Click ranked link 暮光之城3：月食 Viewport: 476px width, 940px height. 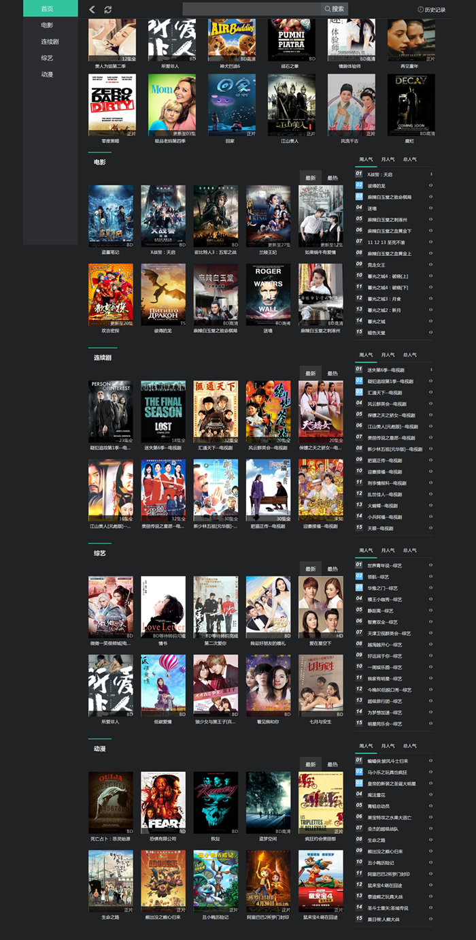pos(384,299)
